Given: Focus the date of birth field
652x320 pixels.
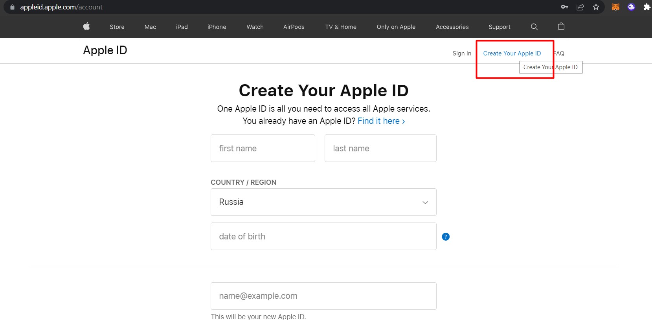Looking at the screenshot, I should point(323,236).
